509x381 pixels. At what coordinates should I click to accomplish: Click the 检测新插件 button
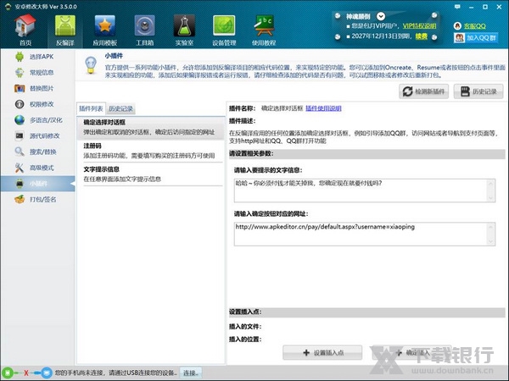click(423, 91)
